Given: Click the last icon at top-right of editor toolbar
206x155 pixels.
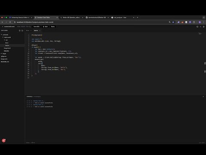Looking at the screenshot, I should click(203, 27).
